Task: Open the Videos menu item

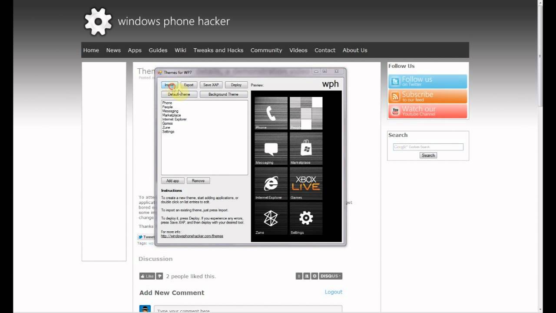Action: [x=298, y=50]
